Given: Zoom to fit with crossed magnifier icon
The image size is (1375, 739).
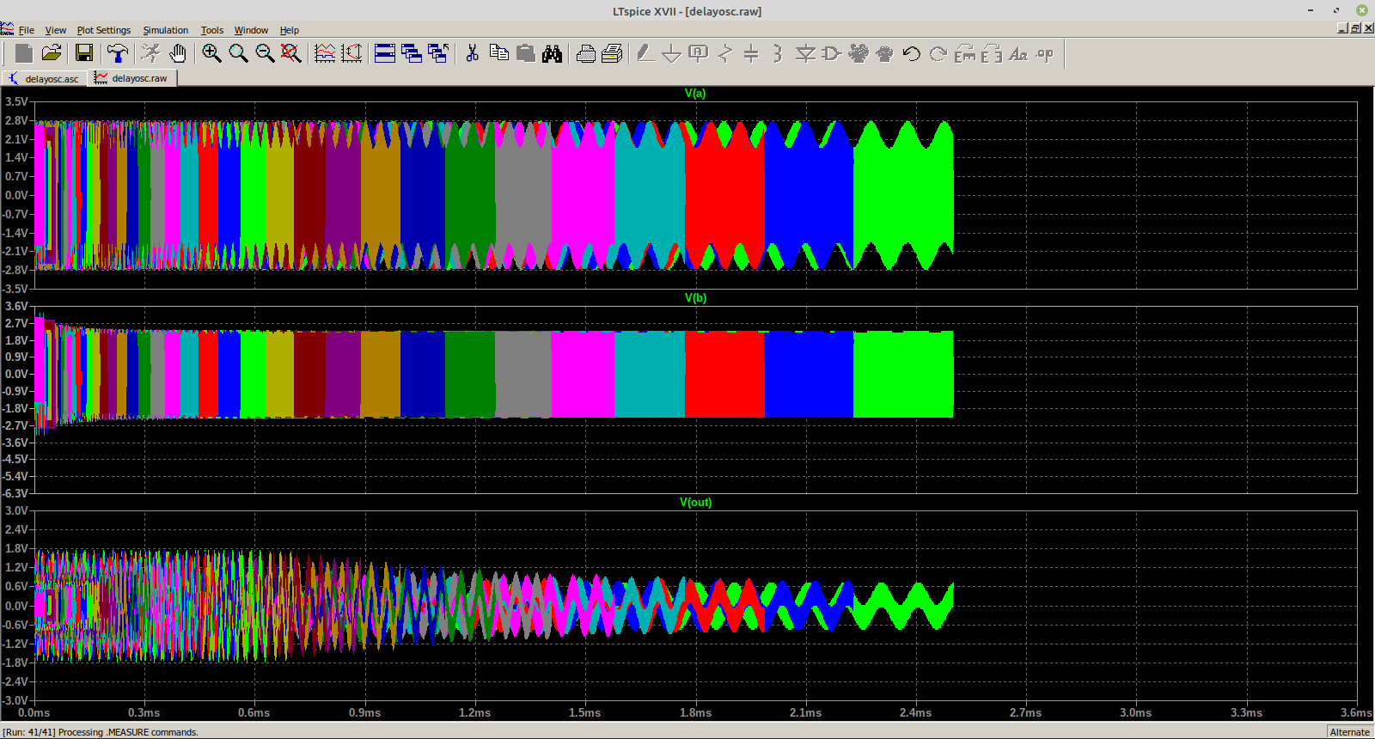Looking at the screenshot, I should coord(291,53).
